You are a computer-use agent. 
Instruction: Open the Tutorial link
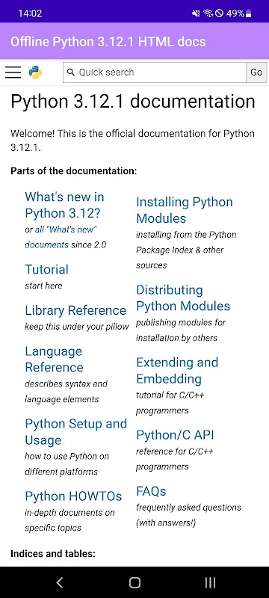(x=46, y=269)
